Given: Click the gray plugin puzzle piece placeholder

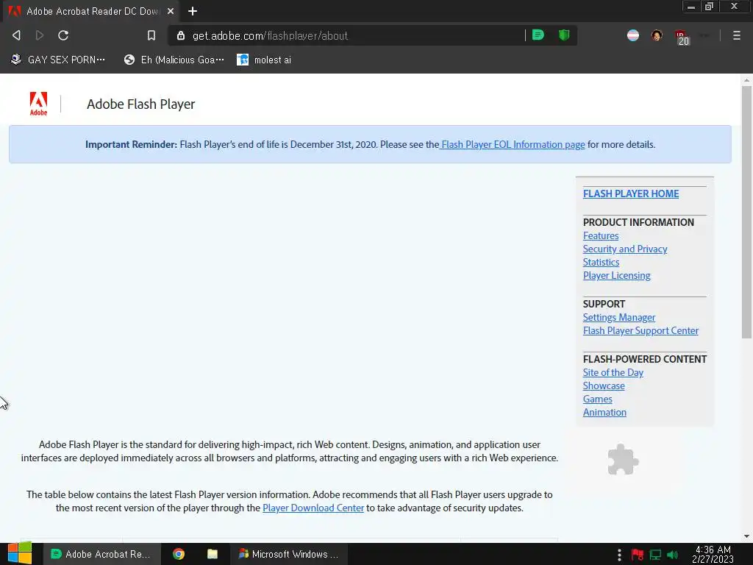Looking at the screenshot, I should [623, 459].
